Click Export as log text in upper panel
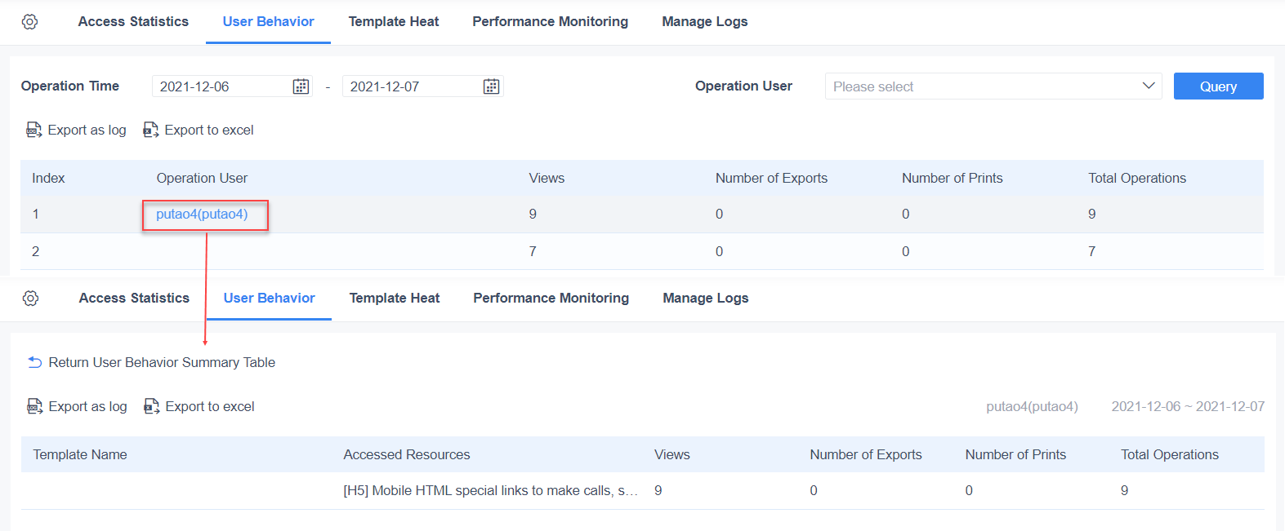This screenshot has height=531, width=1285. pos(87,130)
